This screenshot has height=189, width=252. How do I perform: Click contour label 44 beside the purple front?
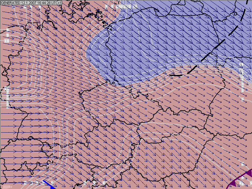point(241,183)
